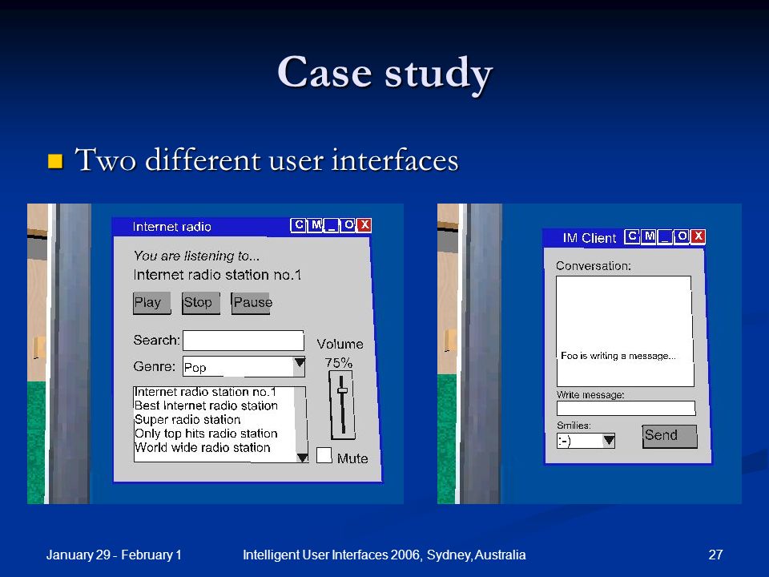Click the Smilies dropdown arrow

click(609, 441)
